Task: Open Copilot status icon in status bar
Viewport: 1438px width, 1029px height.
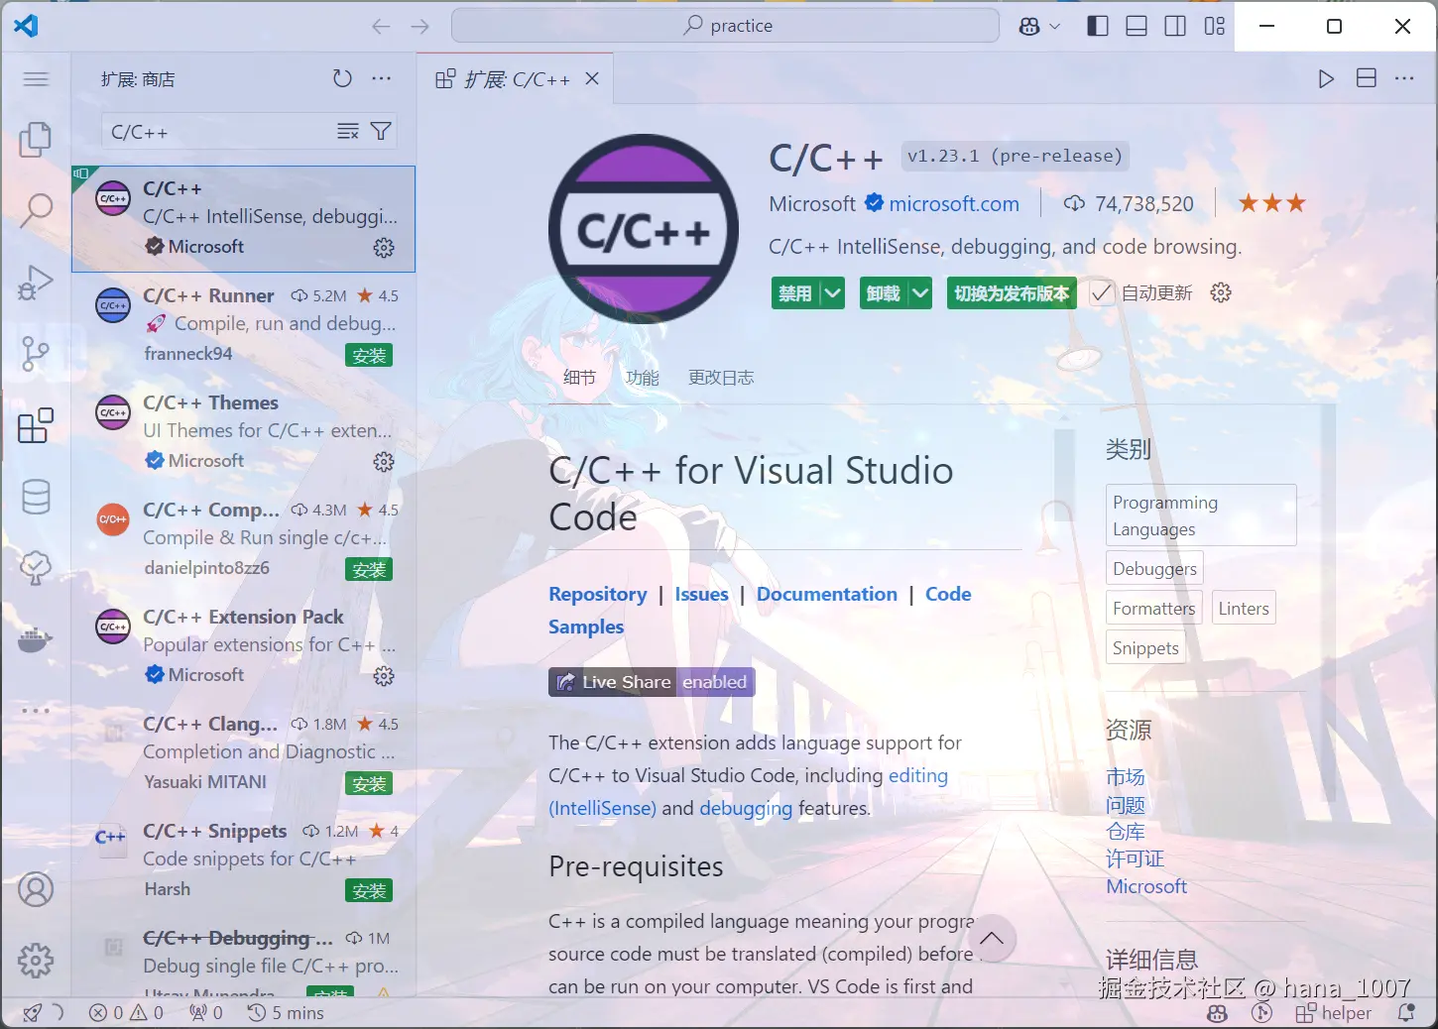Action: (x=1217, y=1012)
